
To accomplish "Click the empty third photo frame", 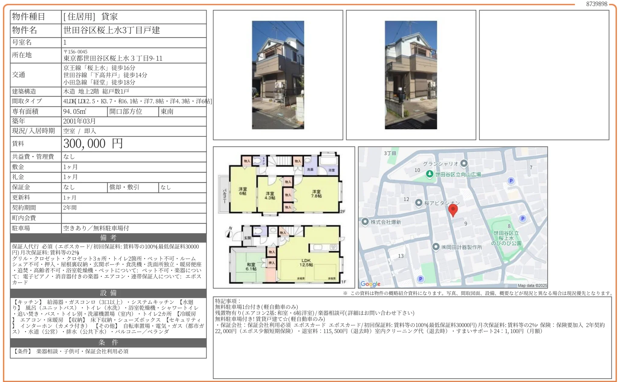I will click(x=544, y=75).
